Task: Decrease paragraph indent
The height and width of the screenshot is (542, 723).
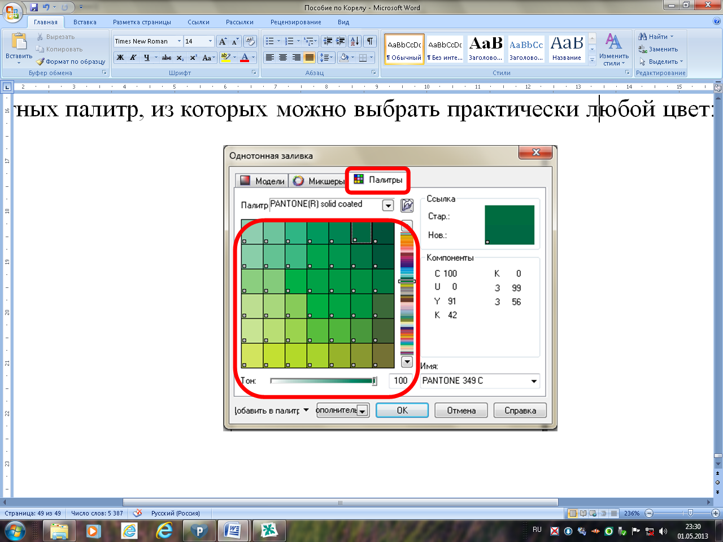Action: [x=328, y=41]
